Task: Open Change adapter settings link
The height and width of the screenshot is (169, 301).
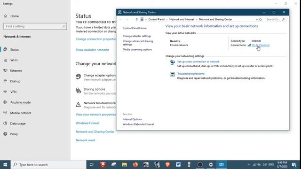Action: point(137,36)
